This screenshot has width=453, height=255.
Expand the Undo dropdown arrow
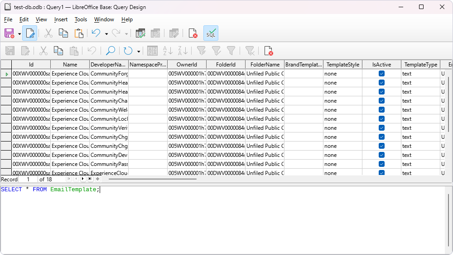106,34
